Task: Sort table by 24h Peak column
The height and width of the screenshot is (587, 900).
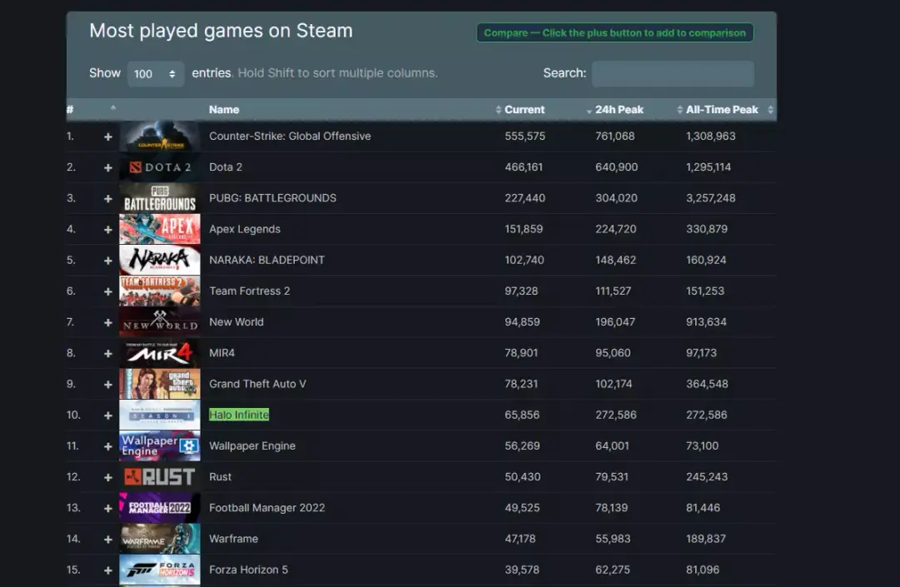Action: [618, 109]
